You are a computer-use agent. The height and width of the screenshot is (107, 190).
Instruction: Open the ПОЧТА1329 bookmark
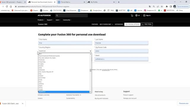[x=56, y=10]
